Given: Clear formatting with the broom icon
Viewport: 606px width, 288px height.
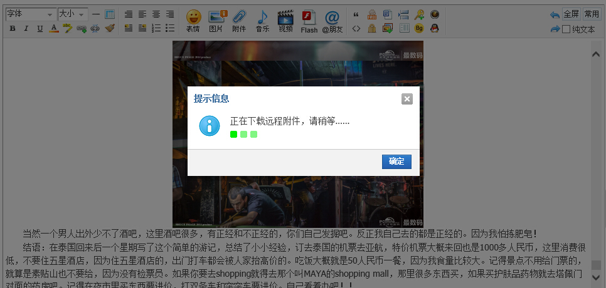Looking at the screenshot, I should 110,28.
